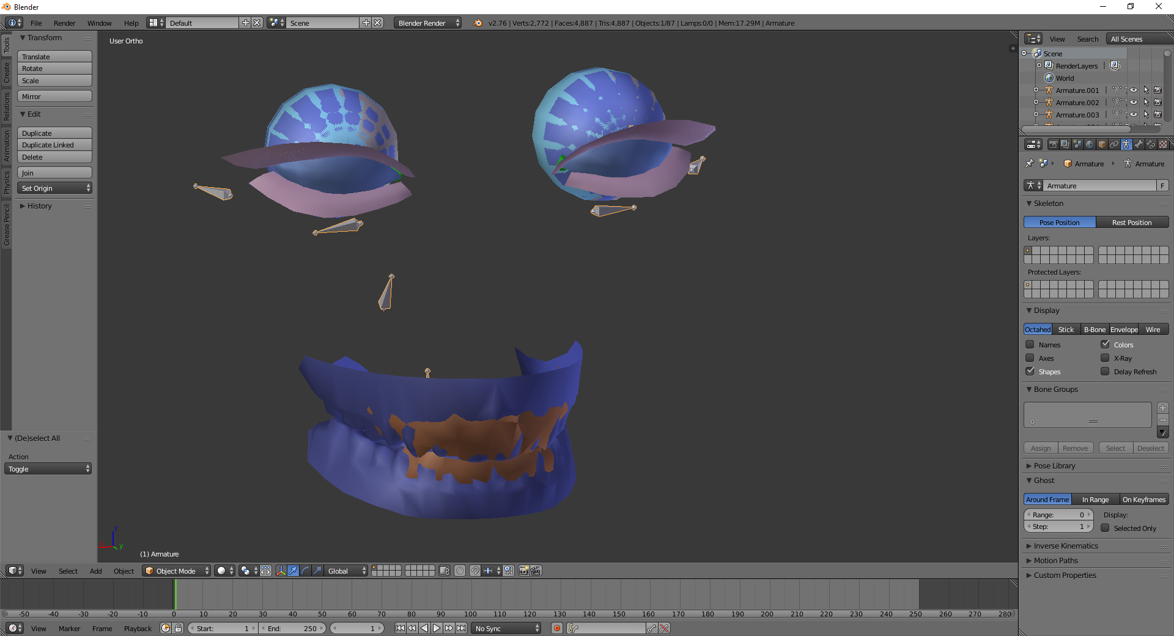
Task: Click play animation in reverse button
Action: (x=424, y=628)
